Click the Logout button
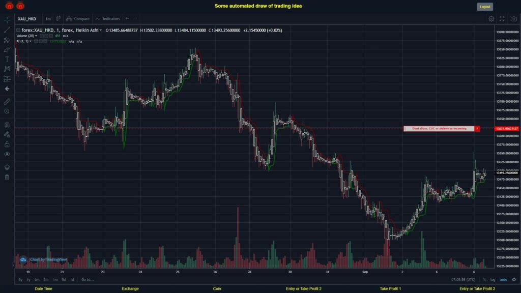This screenshot has width=521, height=293. 485,7
